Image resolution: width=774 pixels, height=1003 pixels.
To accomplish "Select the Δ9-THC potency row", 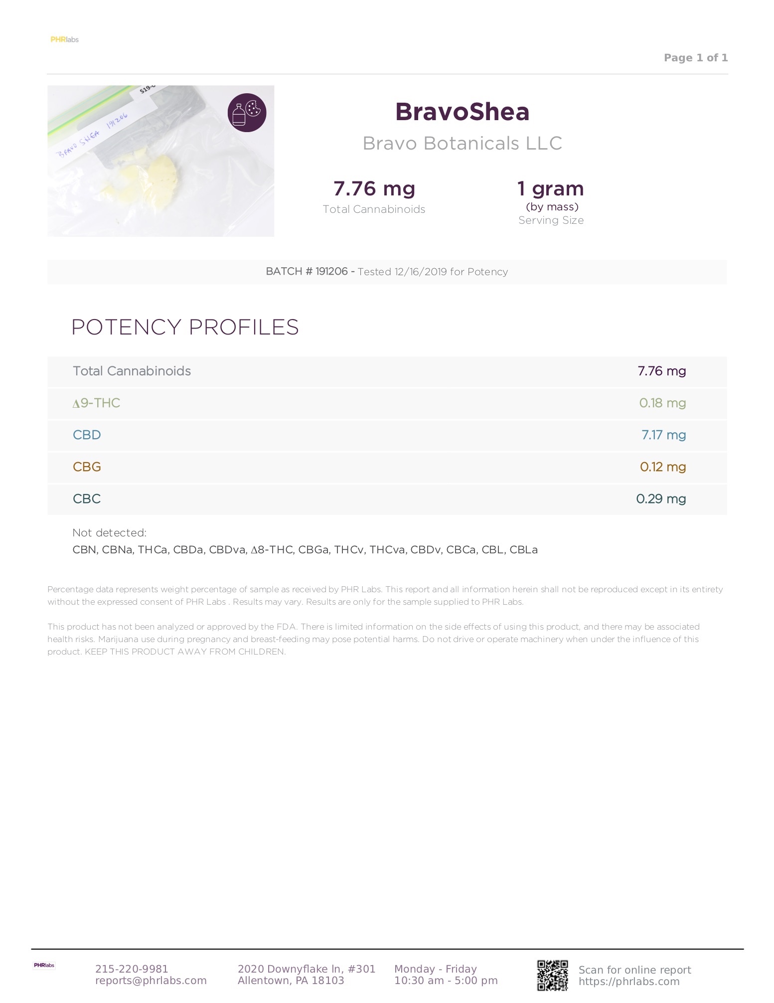I will click(387, 403).
